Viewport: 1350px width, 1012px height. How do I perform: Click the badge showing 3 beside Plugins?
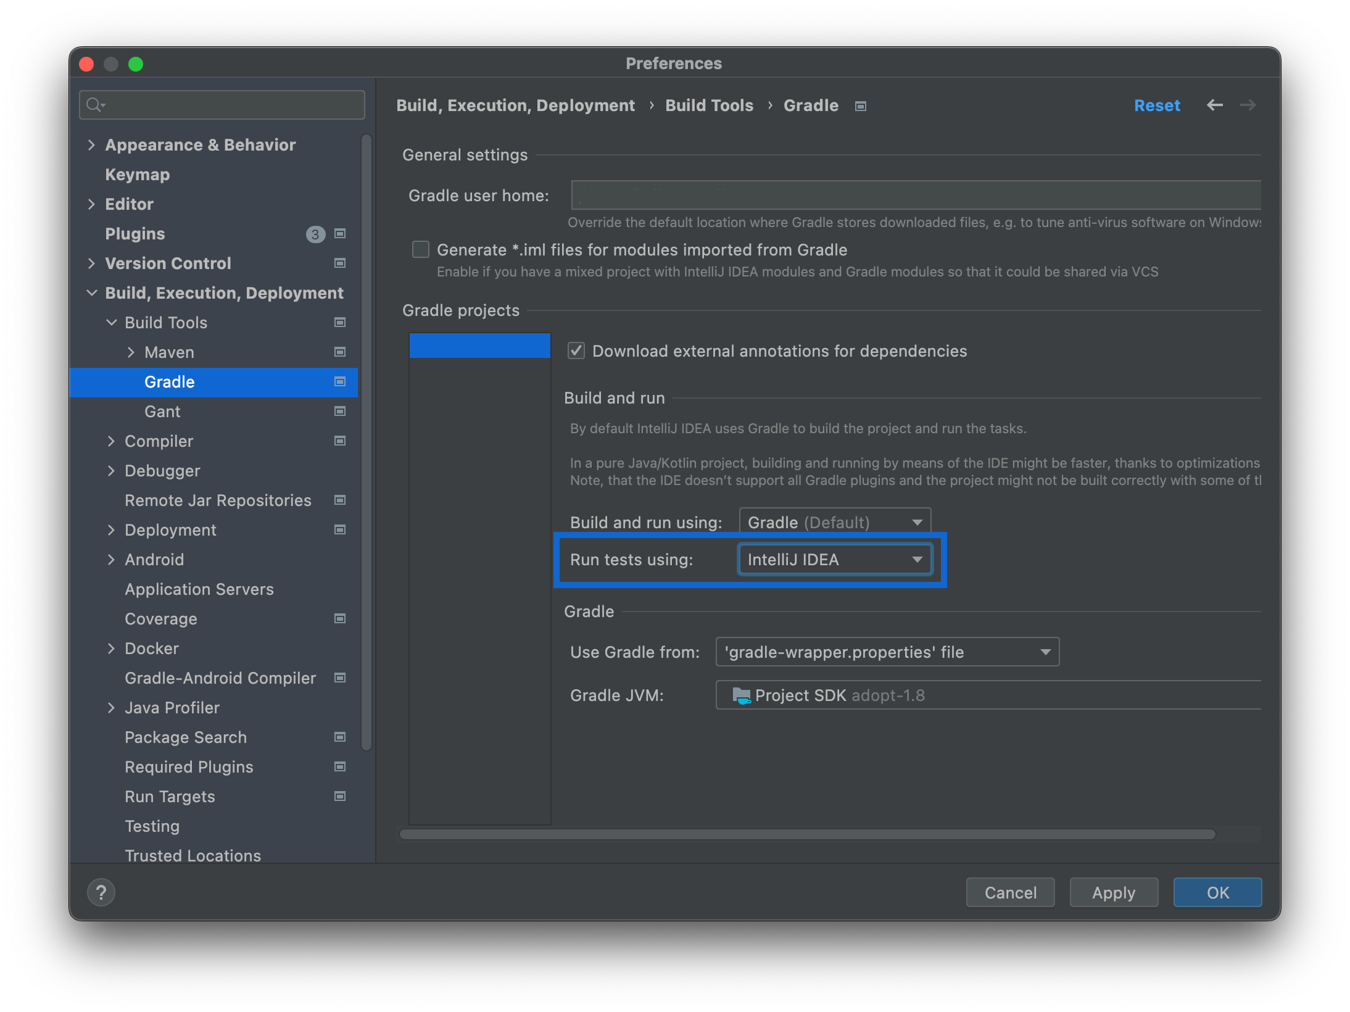click(315, 234)
